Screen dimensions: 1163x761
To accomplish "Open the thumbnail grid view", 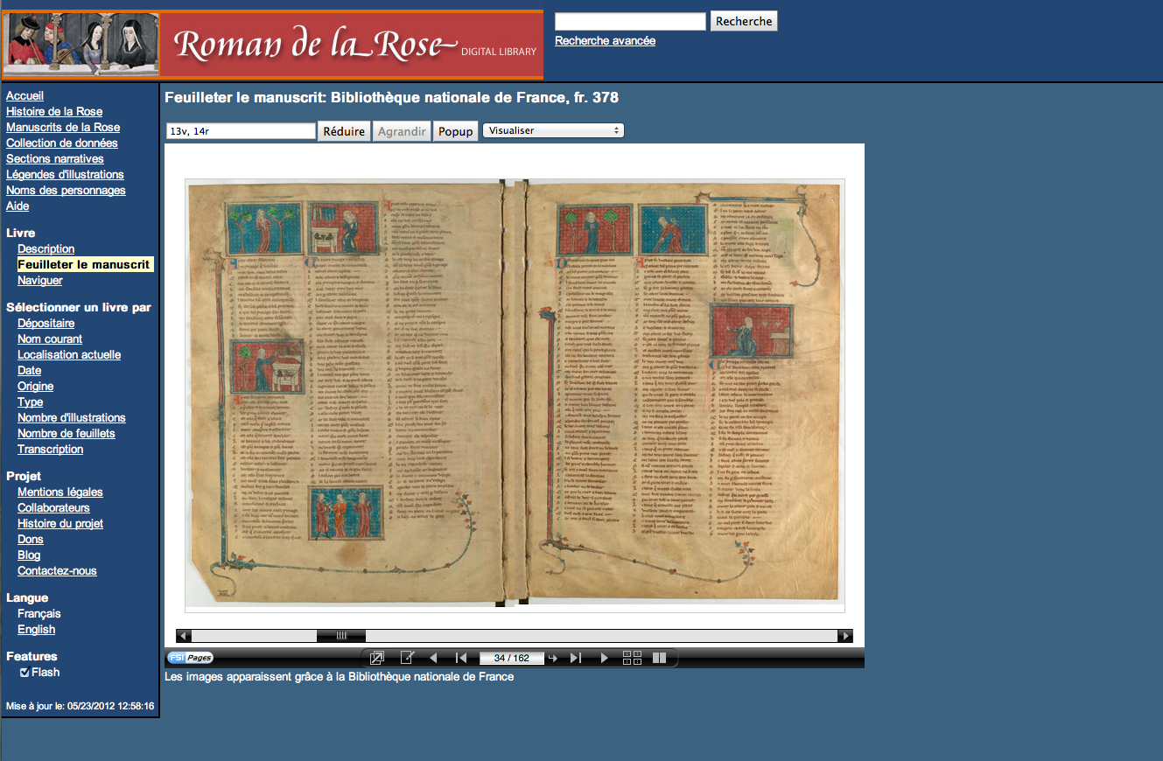I will point(632,658).
